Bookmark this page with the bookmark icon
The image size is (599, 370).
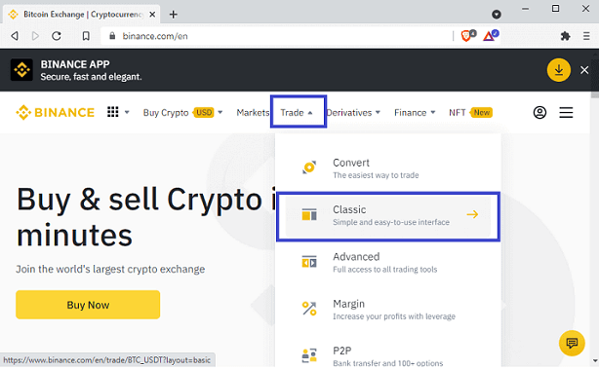coord(86,36)
